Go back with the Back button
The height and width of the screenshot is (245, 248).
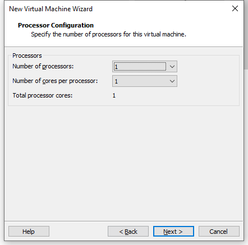[x=128, y=232]
